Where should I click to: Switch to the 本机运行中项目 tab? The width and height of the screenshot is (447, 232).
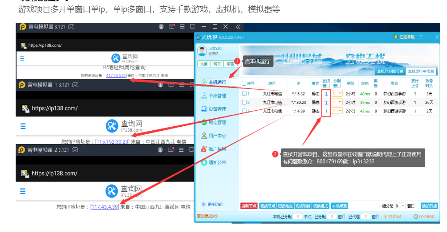421,71
